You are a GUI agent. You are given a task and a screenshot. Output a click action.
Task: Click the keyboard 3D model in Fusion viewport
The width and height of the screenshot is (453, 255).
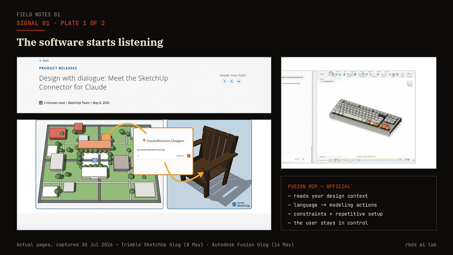[366, 118]
